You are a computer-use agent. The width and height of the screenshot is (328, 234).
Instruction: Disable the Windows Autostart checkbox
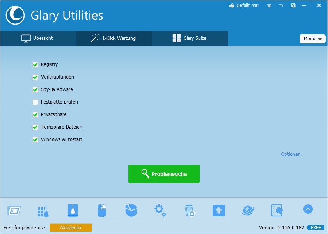click(x=35, y=139)
